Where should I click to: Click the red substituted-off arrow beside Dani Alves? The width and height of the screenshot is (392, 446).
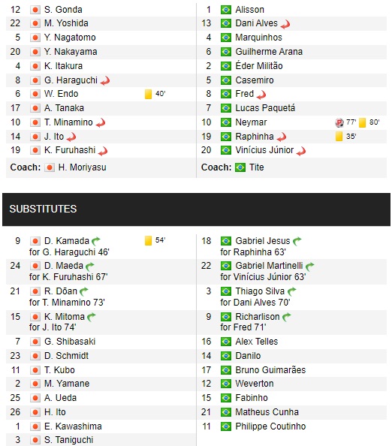pyautogui.click(x=285, y=25)
